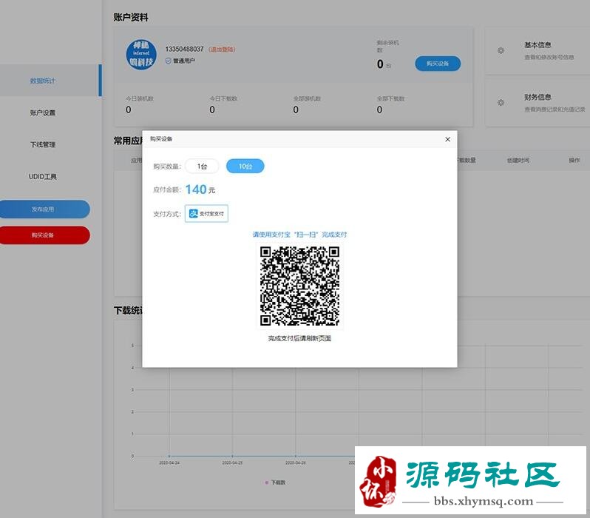This screenshot has height=518, width=590.
Task: Click the blue 发布应用 sidebar button
Action: pos(44,209)
